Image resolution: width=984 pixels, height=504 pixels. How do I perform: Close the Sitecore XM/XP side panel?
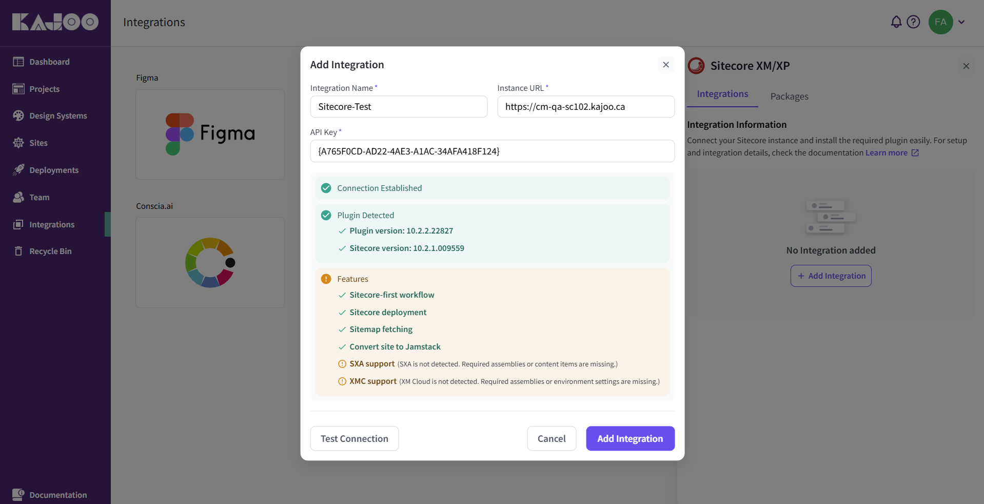(966, 66)
